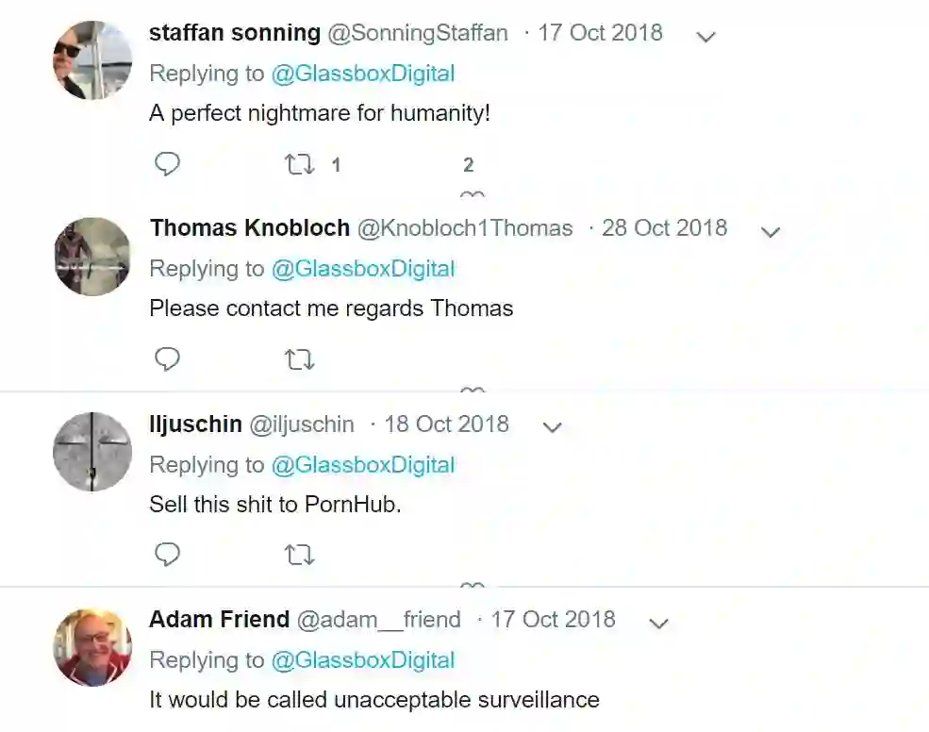Open @GlassboxDigital link in staffan's reply
Viewport: 929px width, 732px height.
coord(363,74)
